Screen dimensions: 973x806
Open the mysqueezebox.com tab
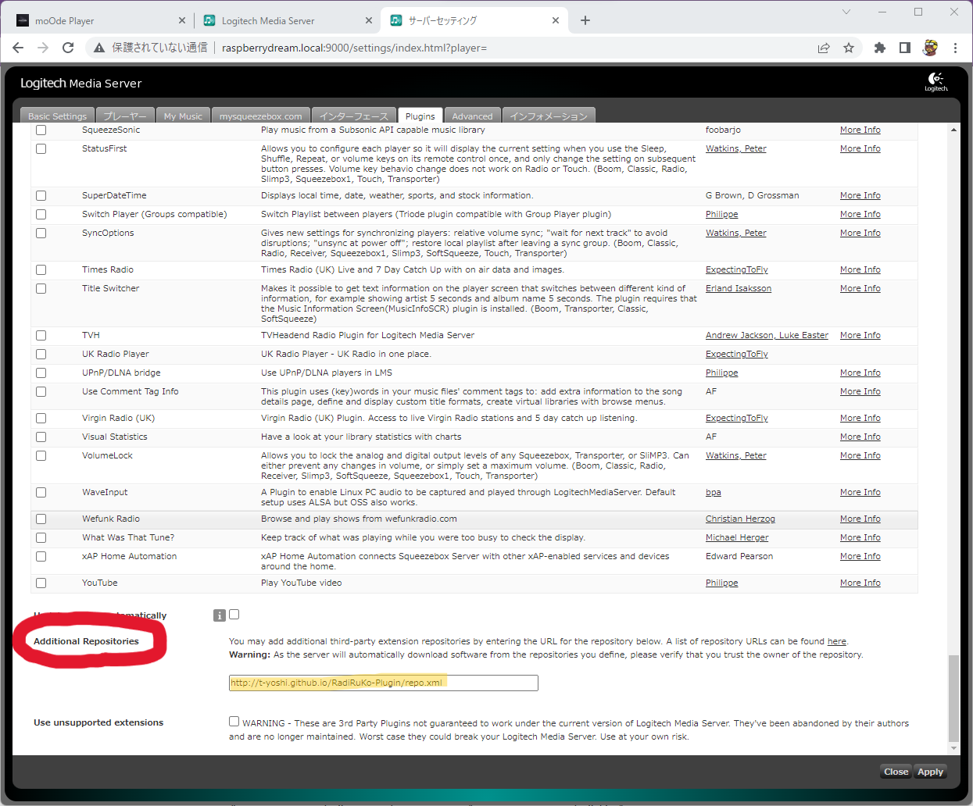[260, 116]
